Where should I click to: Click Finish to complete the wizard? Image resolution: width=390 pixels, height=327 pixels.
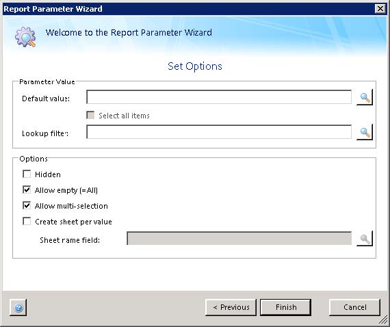(286, 308)
